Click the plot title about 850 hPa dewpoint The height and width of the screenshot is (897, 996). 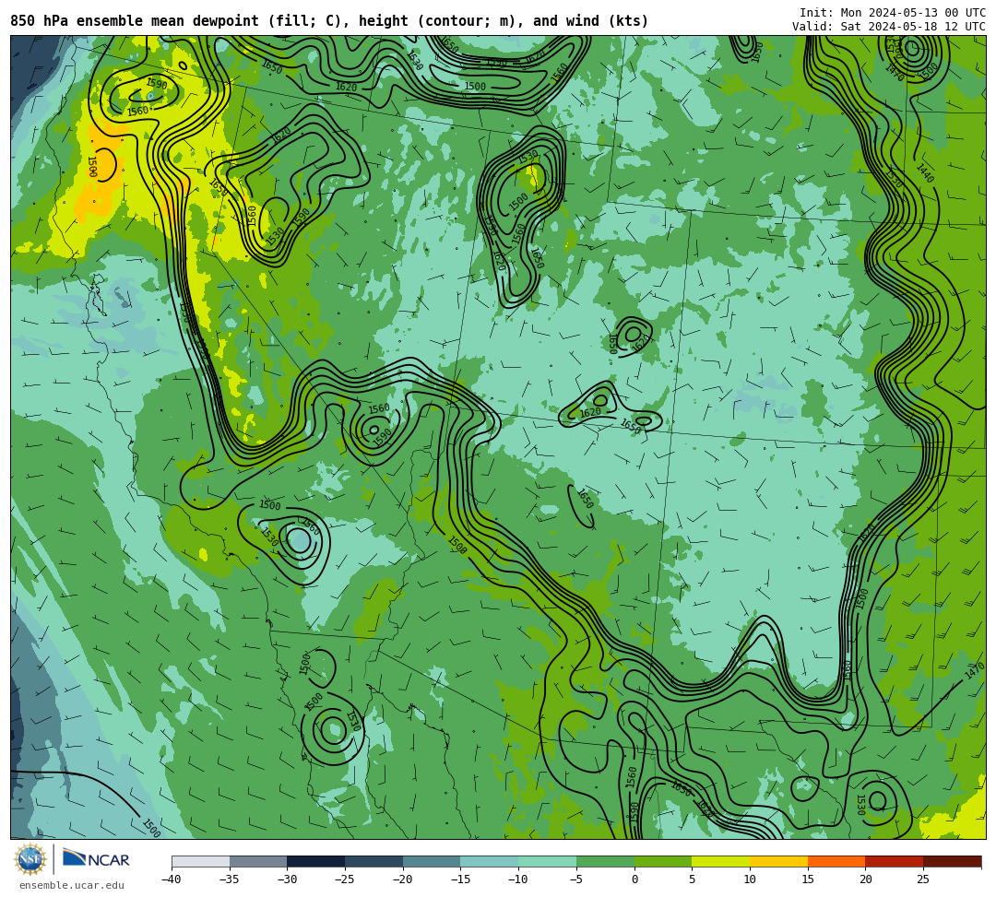click(x=329, y=21)
